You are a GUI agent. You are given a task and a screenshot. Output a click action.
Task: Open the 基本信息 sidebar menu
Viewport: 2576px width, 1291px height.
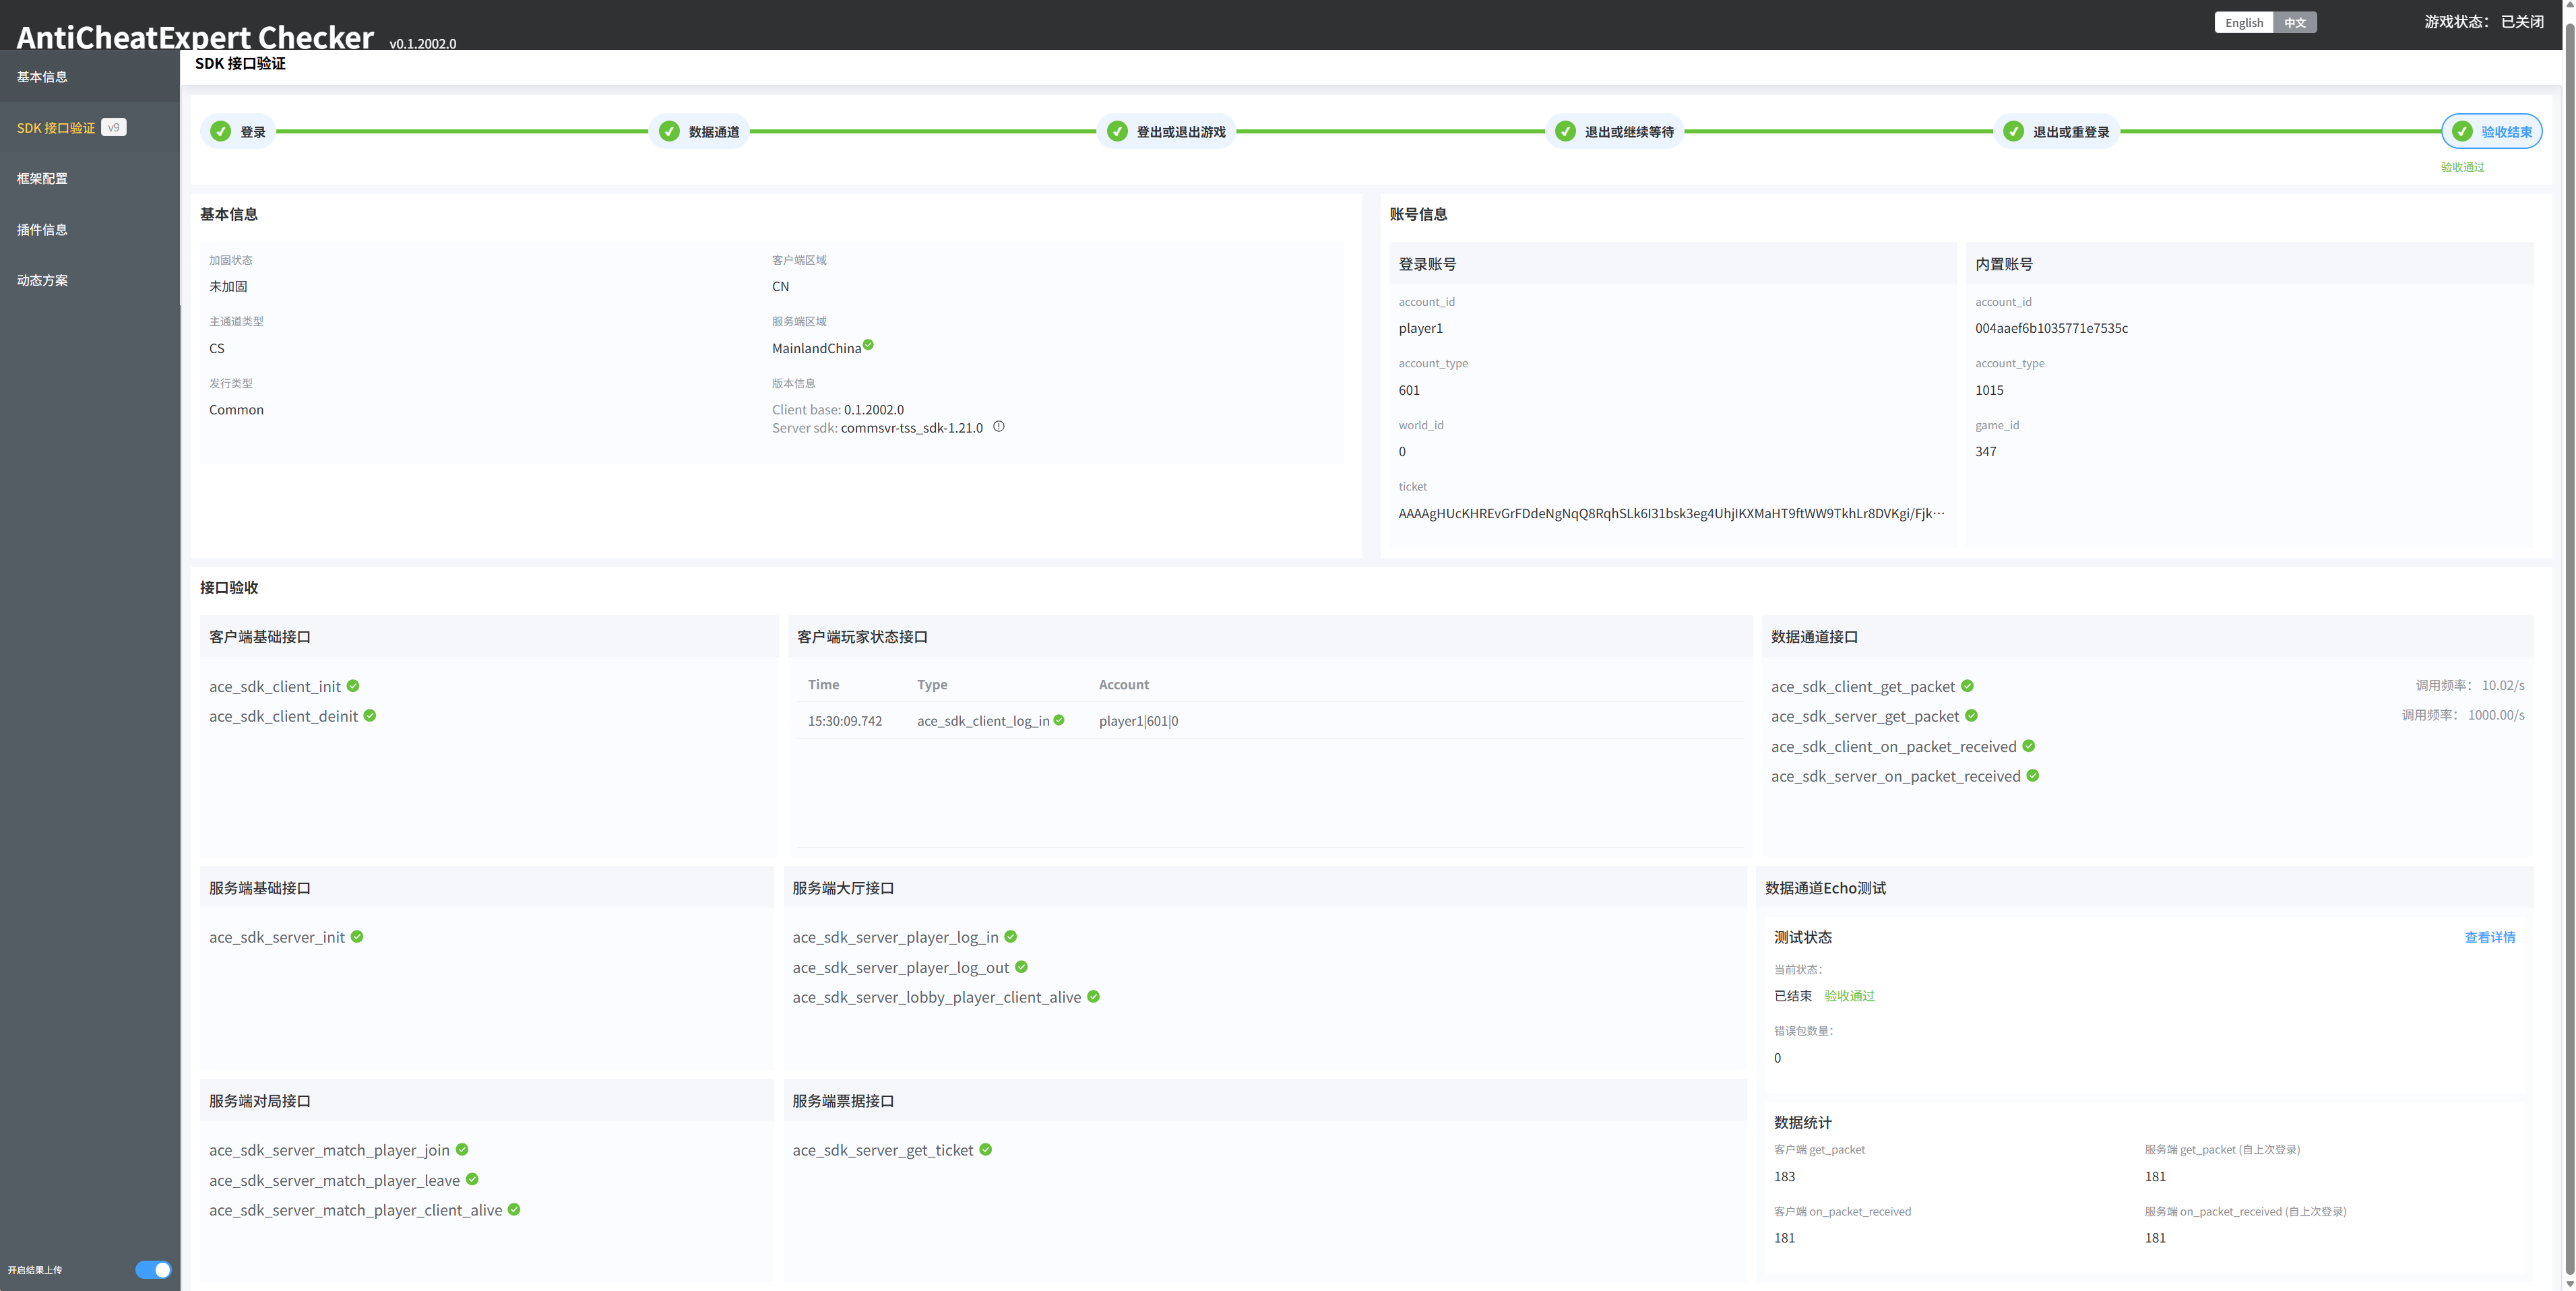point(42,77)
